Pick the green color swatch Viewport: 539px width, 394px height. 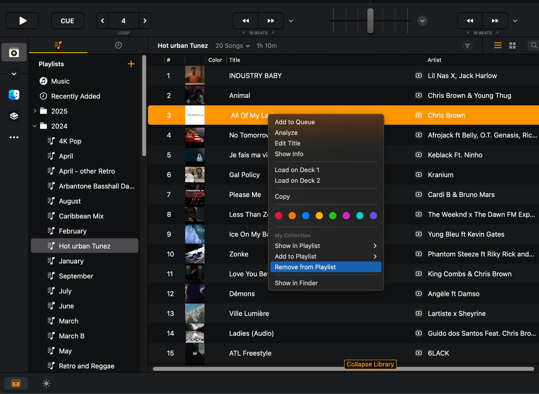[x=333, y=216]
